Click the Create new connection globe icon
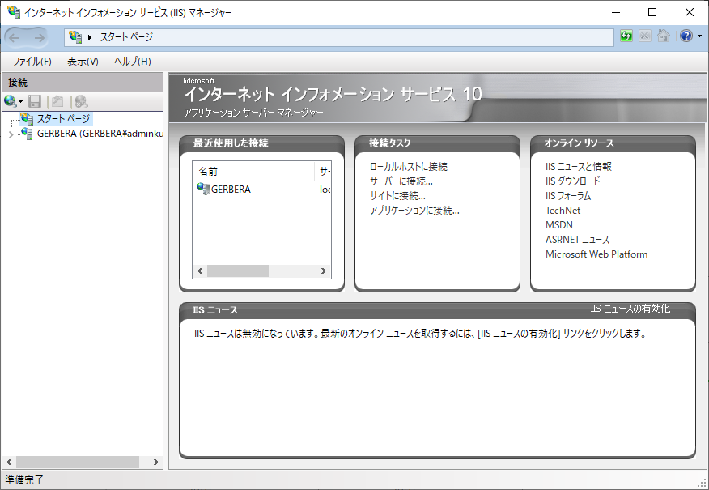 tap(10, 101)
